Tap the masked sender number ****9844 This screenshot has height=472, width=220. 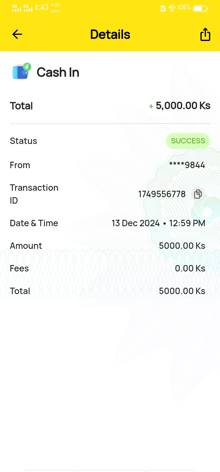click(x=187, y=165)
